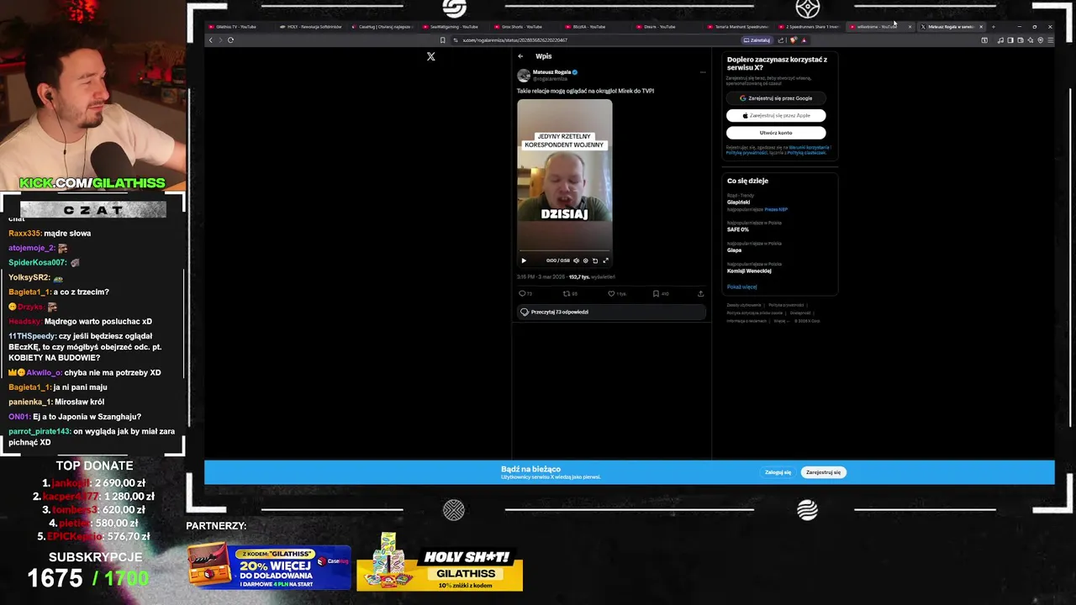Viewport: 1076px width, 605px height.
Task: Open the three-dot menu on Mateusz Rogala's post
Action: (703, 72)
